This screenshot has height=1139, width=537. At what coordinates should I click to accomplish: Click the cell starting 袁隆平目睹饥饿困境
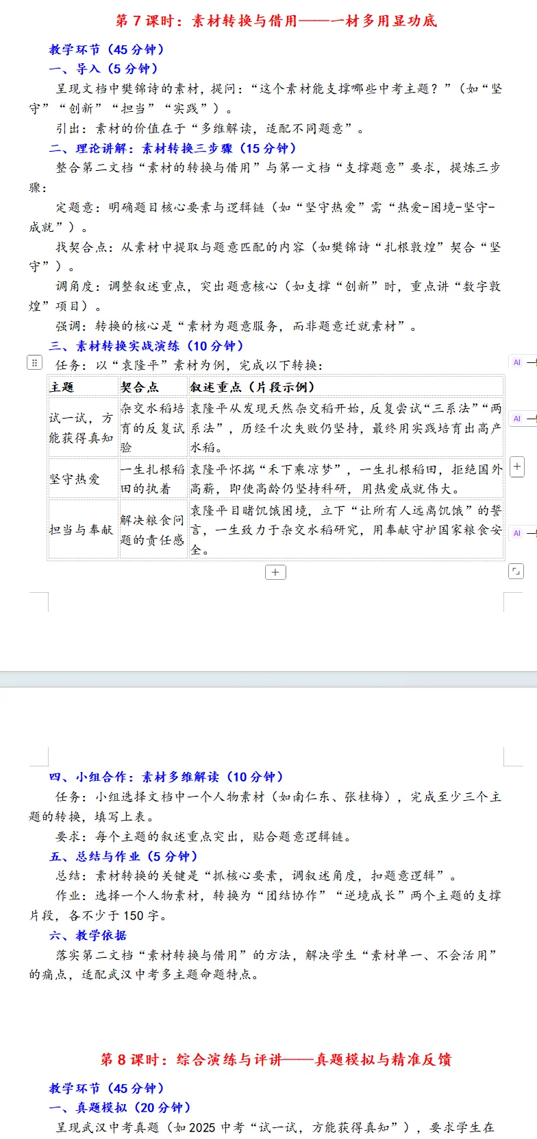pyautogui.click(x=346, y=530)
